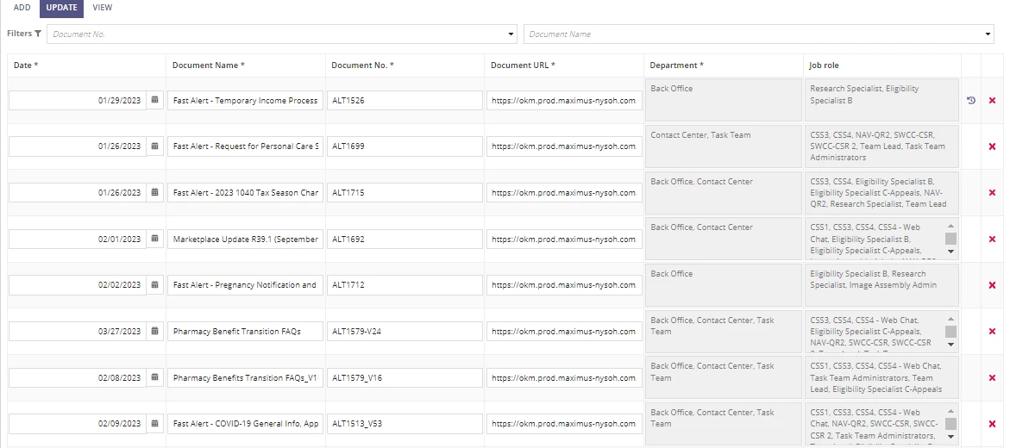This screenshot has height=448, width=1010.
Task: Edit name field Pharmacy Benefit Transition FAQs
Action: 246,332
